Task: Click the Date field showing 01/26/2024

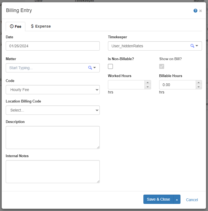Action: point(53,46)
